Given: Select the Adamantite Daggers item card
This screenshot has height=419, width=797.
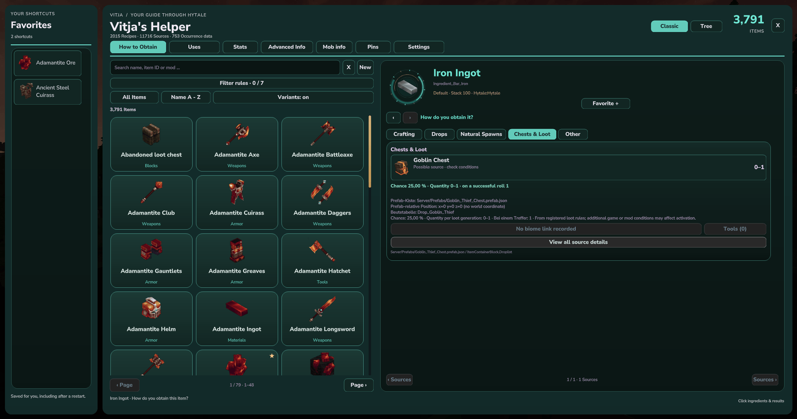Looking at the screenshot, I should [x=322, y=202].
